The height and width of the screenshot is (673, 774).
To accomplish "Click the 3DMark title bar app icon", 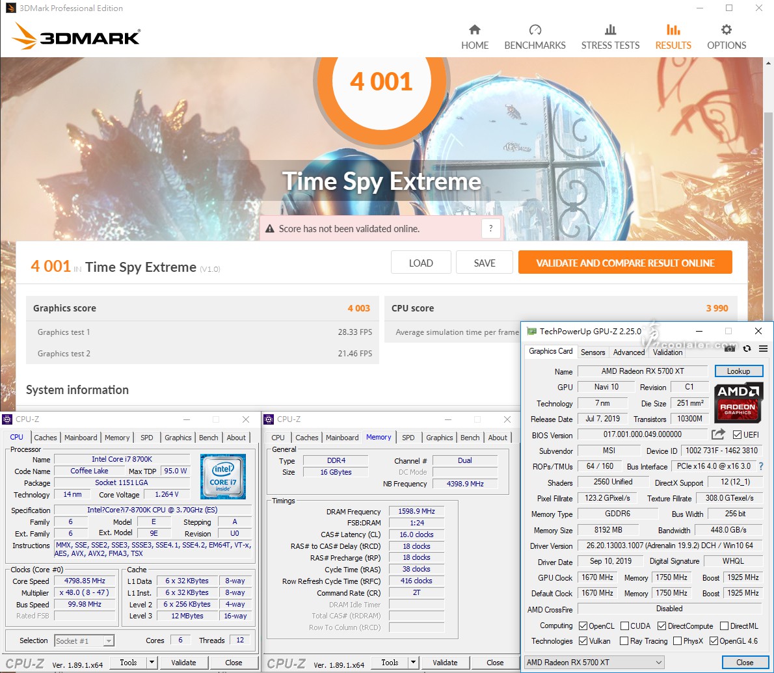I will point(10,8).
